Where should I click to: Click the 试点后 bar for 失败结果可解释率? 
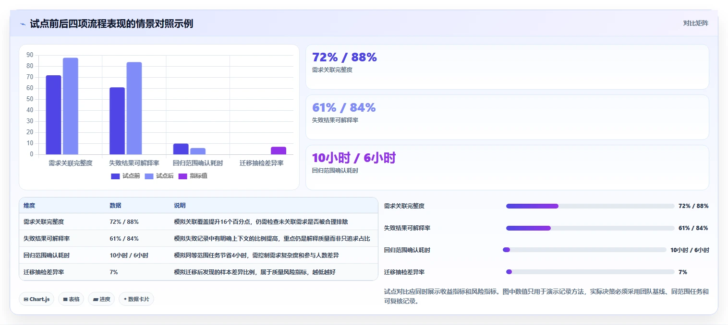134,108
